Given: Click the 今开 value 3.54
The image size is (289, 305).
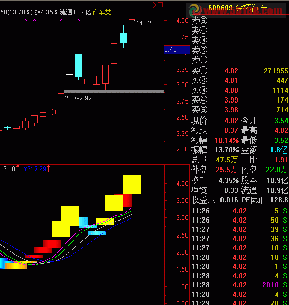Looking at the screenshot, I should [281, 121].
